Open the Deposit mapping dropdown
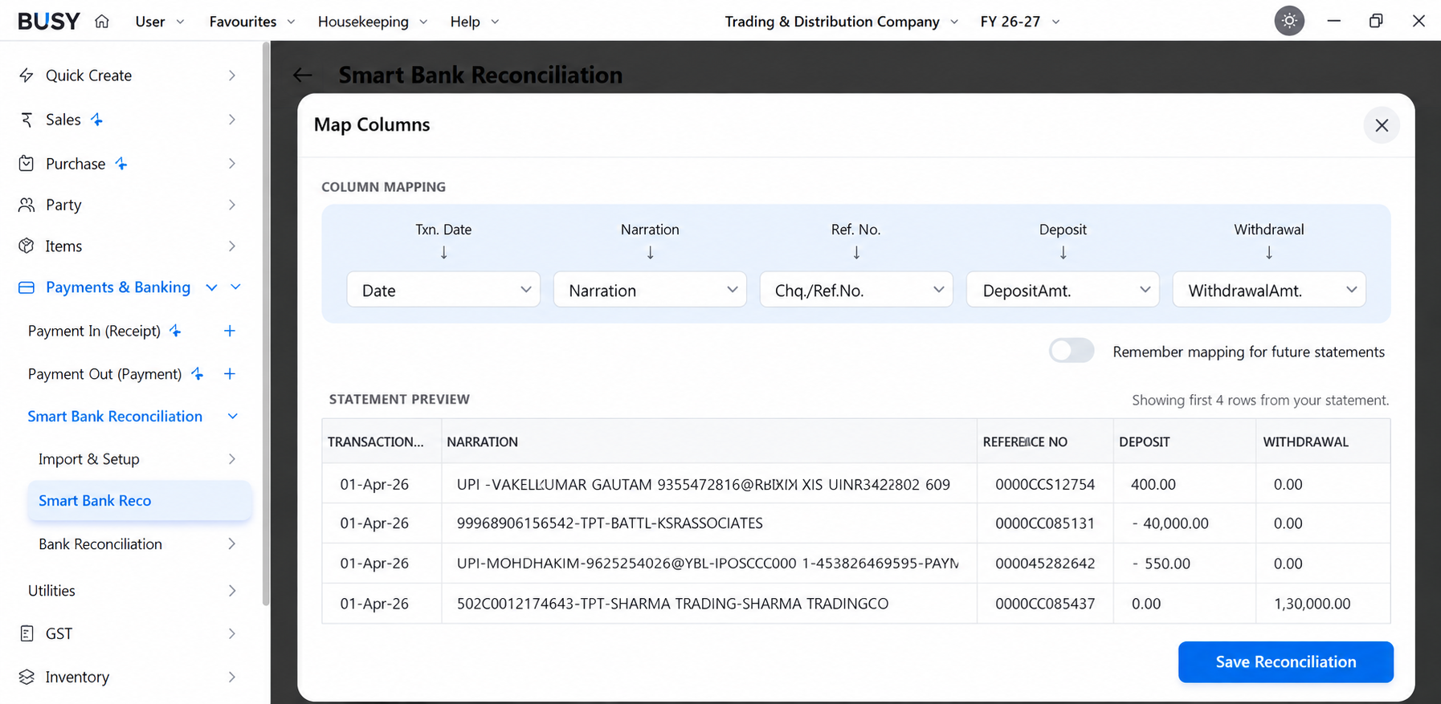Image resolution: width=1441 pixels, height=704 pixels. [1063, 290]
